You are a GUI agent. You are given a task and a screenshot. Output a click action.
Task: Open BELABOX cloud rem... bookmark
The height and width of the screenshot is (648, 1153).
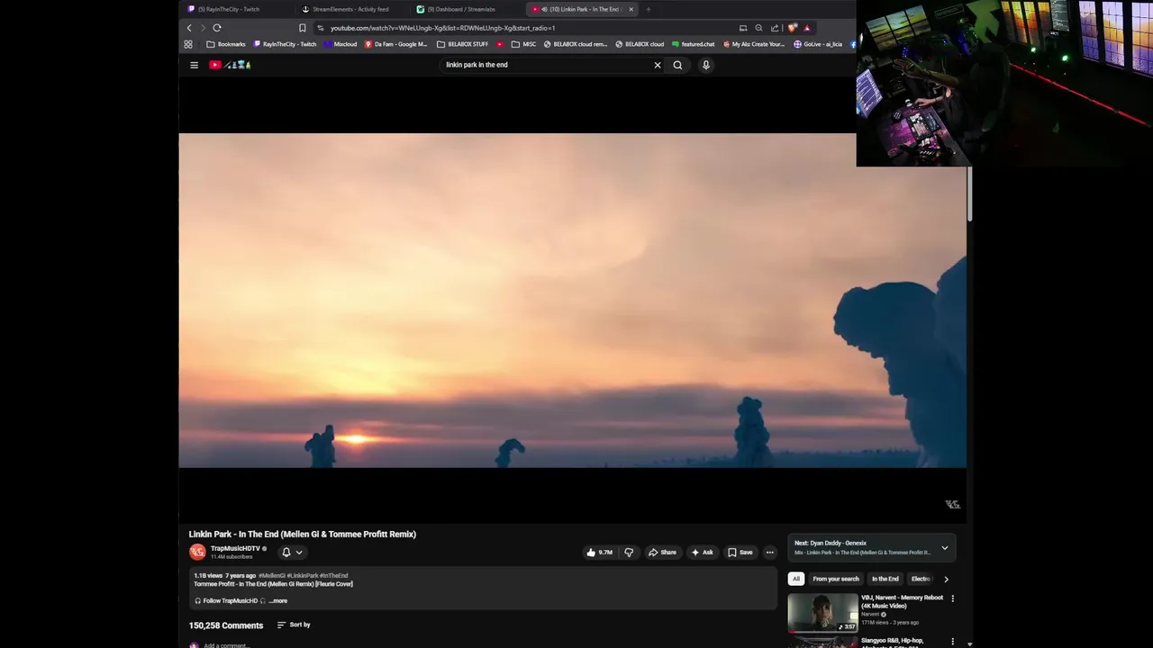point(575,44)
